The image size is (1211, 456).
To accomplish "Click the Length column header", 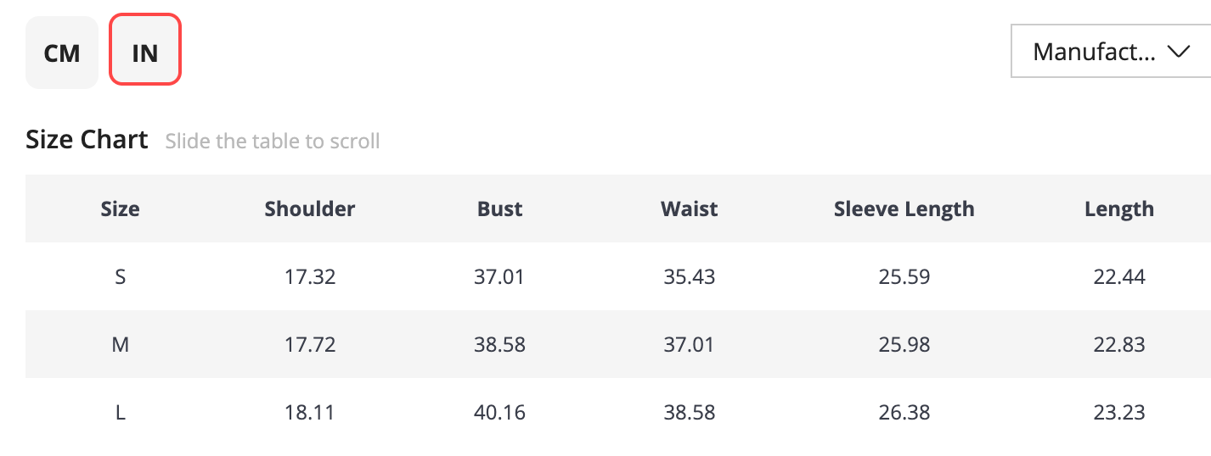I will (x=1119, y=209).
